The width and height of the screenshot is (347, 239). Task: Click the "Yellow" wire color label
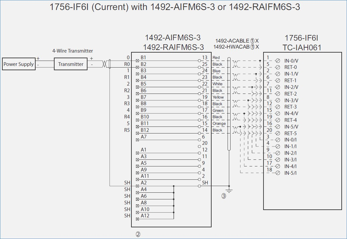[218, 97]
